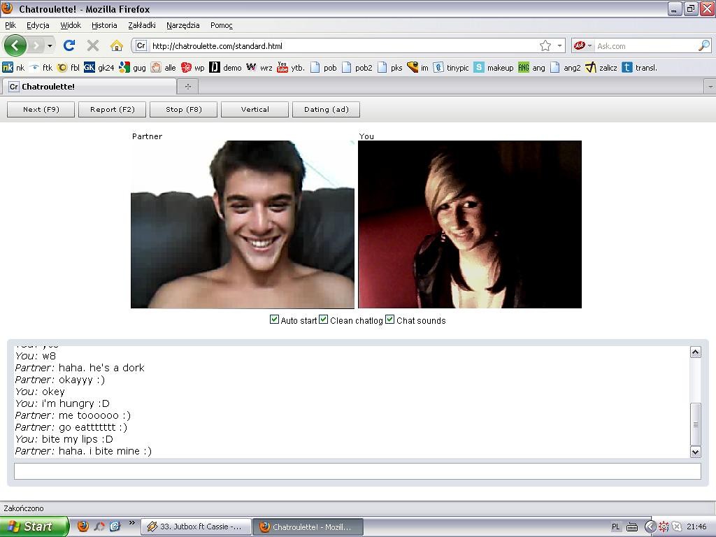This screenshot has height=537, width=716.
Task: Launch Firefox from the quick launch bar
Action: coord(83,527)
